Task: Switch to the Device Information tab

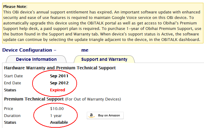Action: coord(36,59)
